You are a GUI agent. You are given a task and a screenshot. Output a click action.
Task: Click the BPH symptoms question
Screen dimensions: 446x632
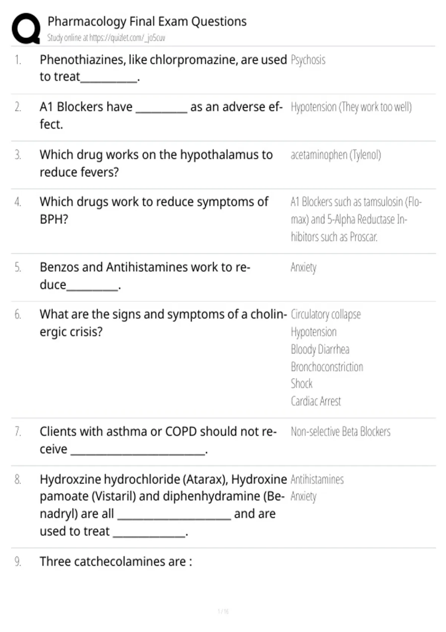pyautogui.click(x=154, y=210)
